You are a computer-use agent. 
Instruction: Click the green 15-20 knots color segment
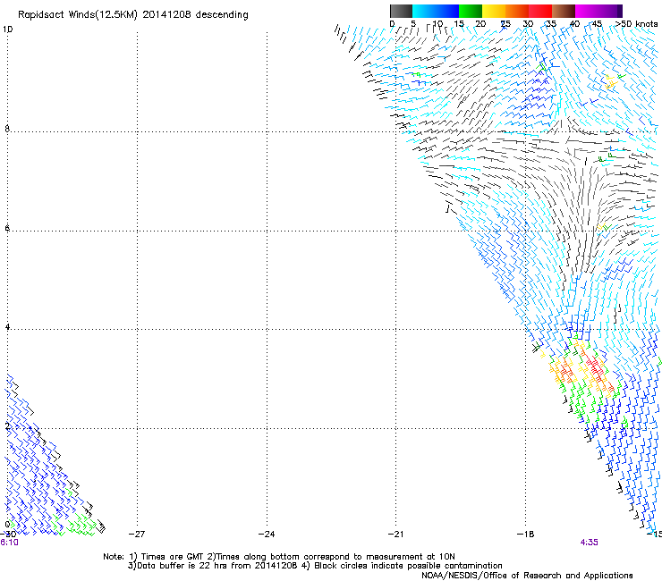[471, 11]
